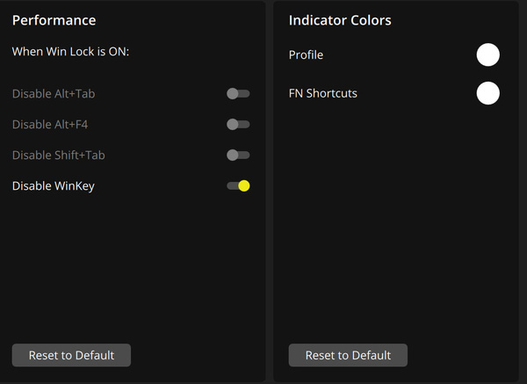This screenshot has height=384, width=527.
Task: Click the Indicator Colors section heading
Action: [340, 20]
